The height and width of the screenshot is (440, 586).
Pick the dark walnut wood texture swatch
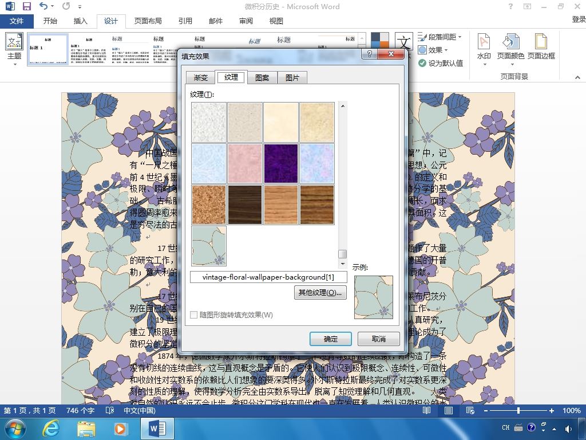[x=245, y=205]
